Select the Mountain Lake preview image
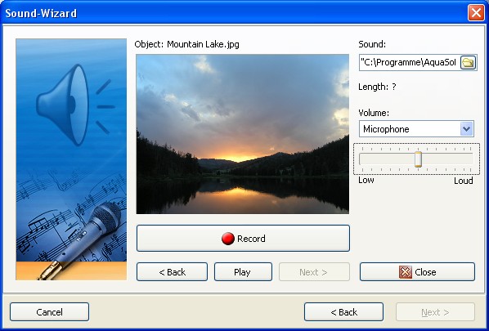 pyautogui.click(x=243, y=134)
